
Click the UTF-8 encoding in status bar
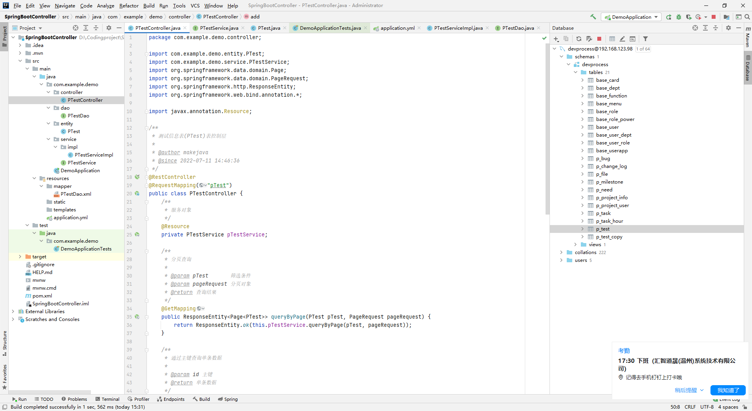click(x=707, y=407)
